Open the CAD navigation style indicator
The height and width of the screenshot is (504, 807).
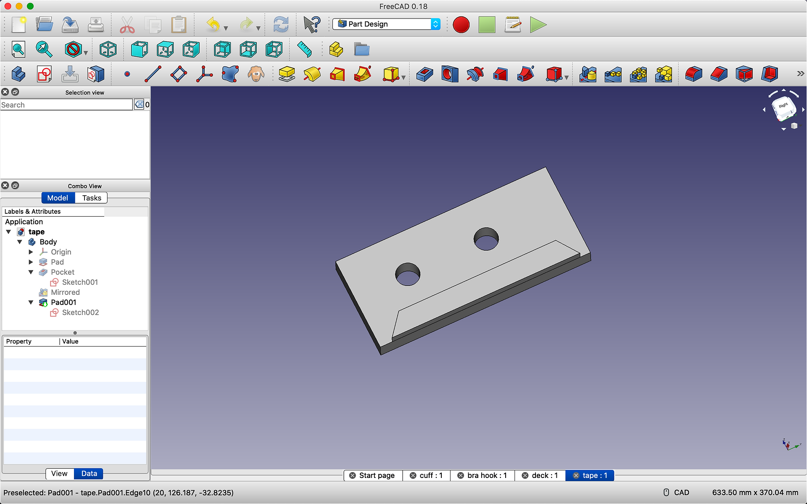676,492
